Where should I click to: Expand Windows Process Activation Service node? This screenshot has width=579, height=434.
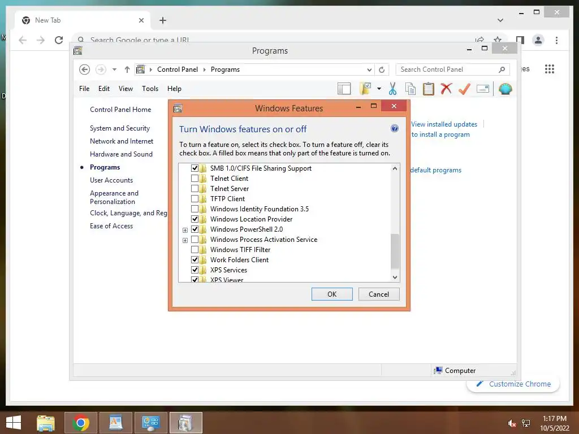click(x=185, y=240)
